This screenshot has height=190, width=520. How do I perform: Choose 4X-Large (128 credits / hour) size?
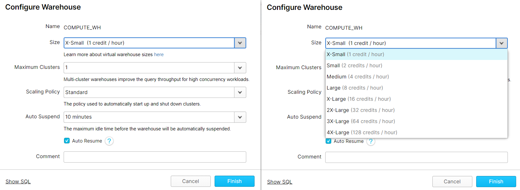click(x=362, y=133)
